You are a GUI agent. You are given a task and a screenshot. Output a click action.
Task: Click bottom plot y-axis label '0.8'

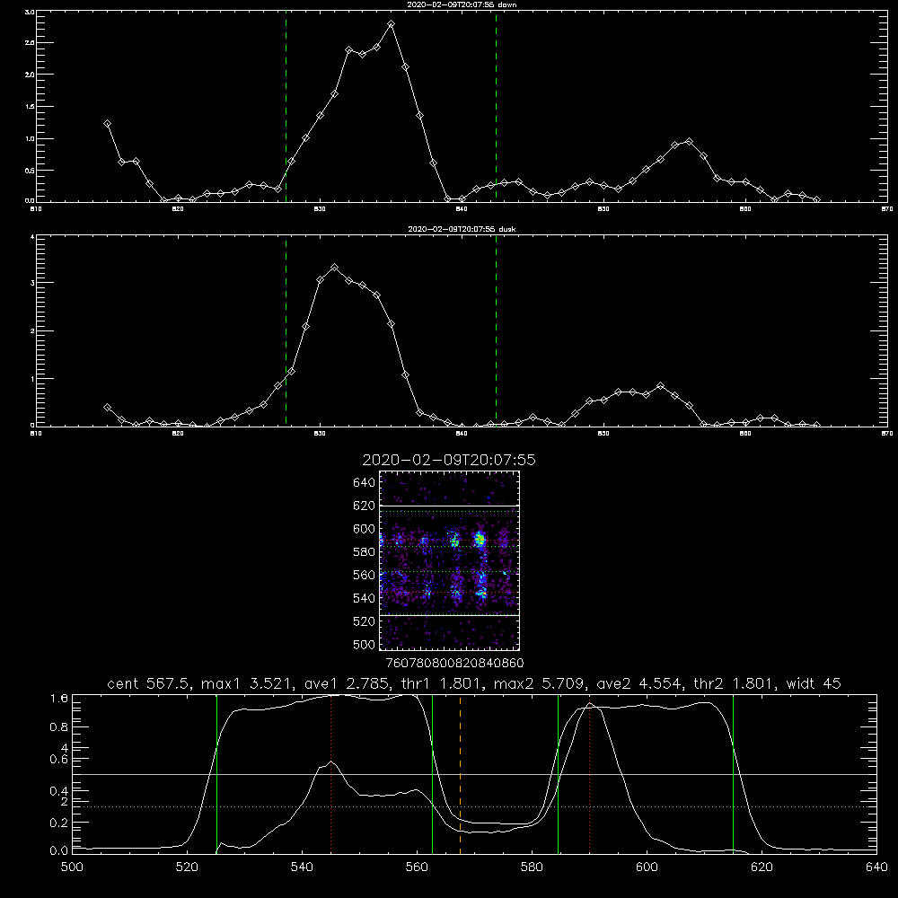pos(59,726)
